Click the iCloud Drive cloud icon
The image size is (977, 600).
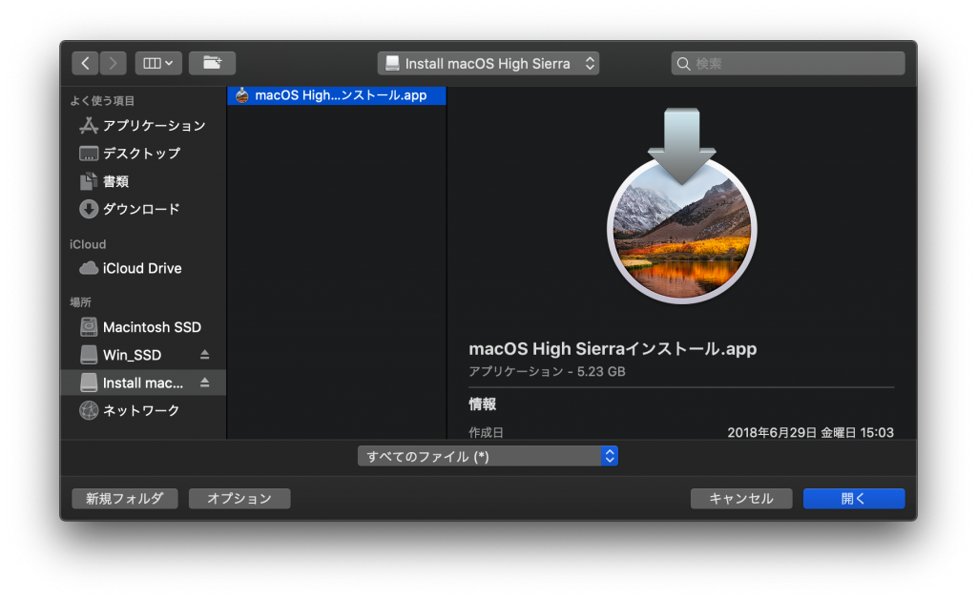tap(89, 269)
